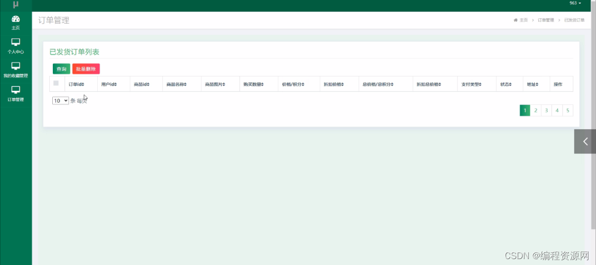596x265 pixels.
Task: Open the 主页 dashboard sidebar icon
Action: [x=16, y=19]
